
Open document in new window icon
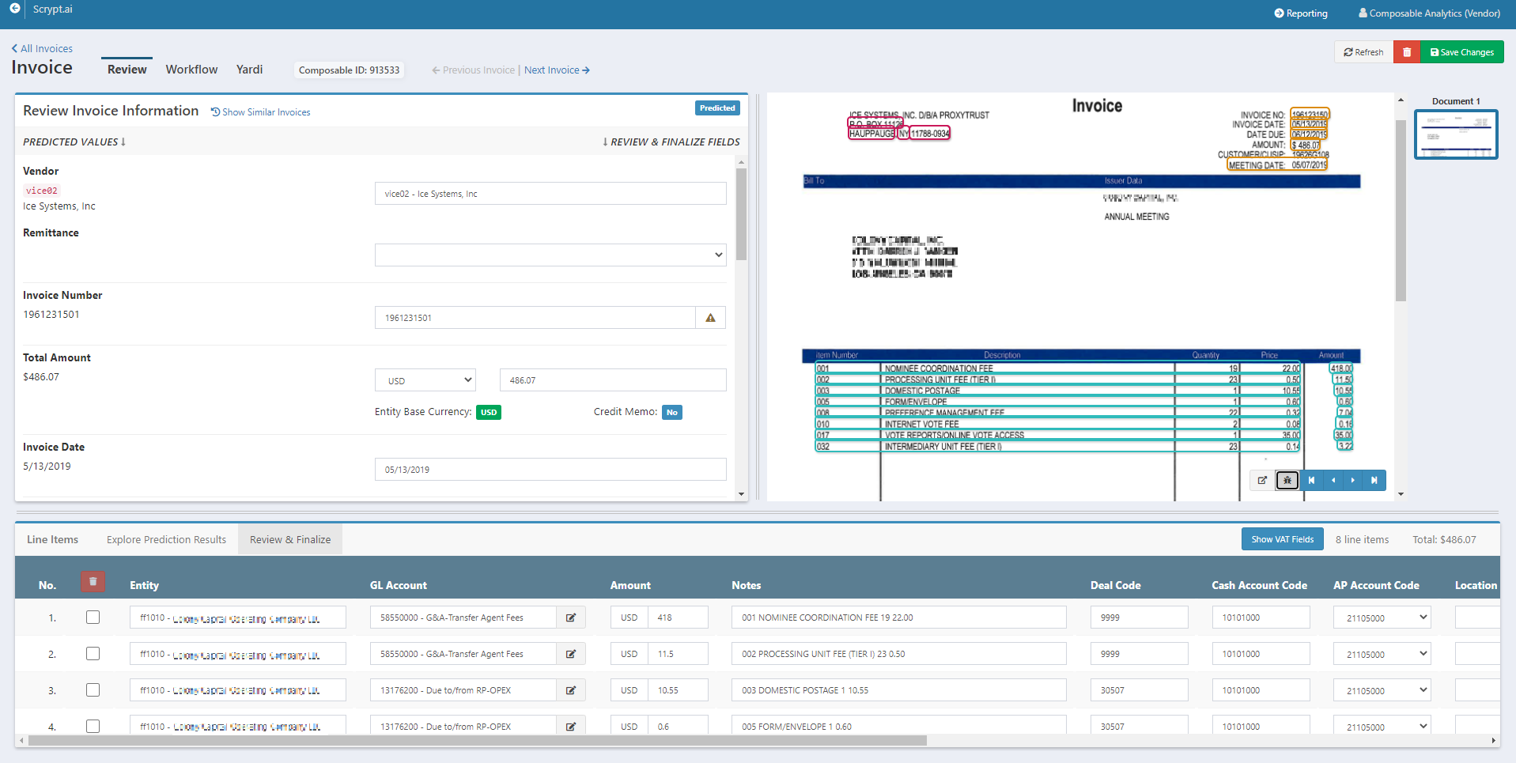1262,480
